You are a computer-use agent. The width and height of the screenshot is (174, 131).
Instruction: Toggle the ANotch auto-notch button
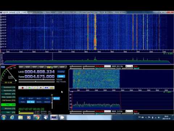47,102
